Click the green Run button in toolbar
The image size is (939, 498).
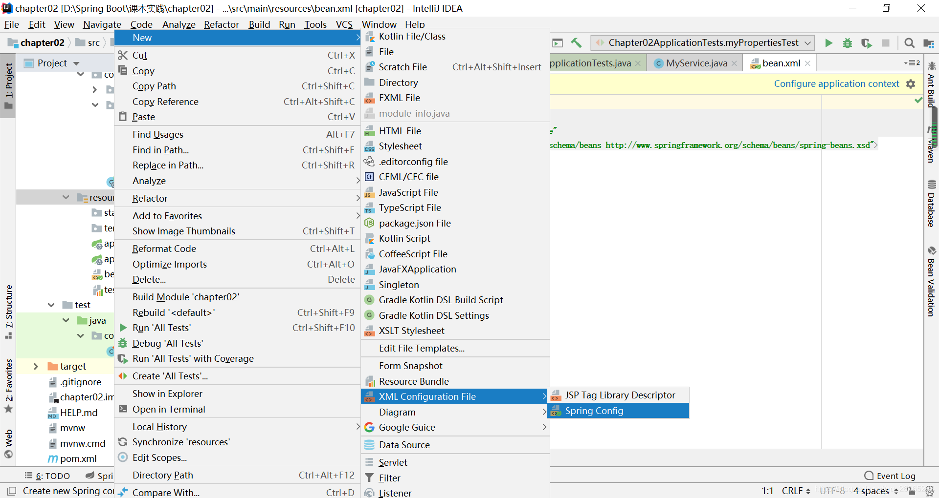828,43
